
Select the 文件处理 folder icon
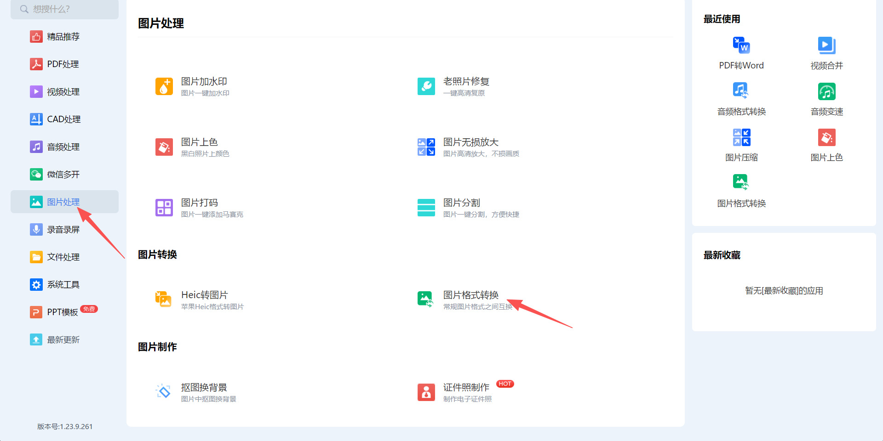(36, 257)
